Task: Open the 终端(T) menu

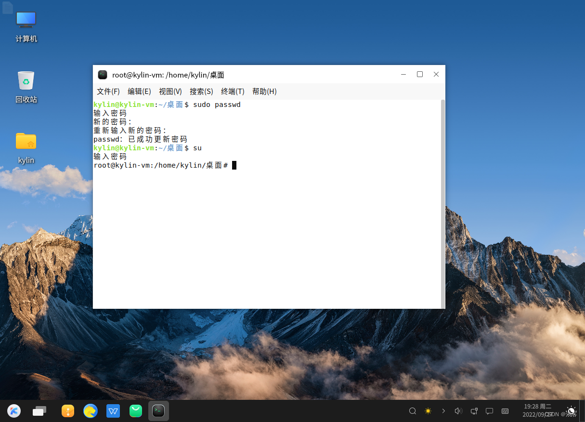Action: (x=233, y=91)
